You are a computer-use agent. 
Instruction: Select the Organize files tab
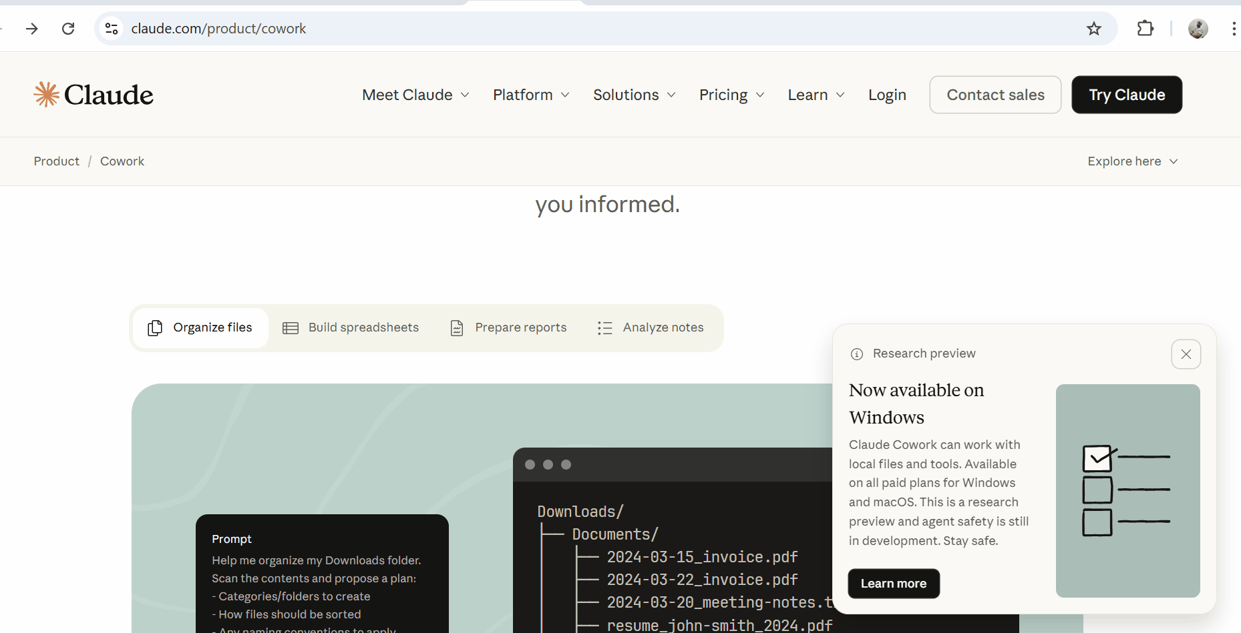coord(200,328)
